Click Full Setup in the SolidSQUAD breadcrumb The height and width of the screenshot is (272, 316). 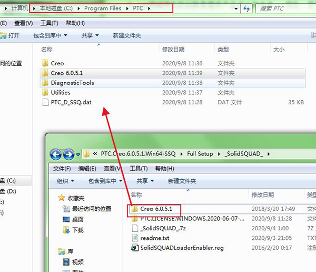coord(200,154)
